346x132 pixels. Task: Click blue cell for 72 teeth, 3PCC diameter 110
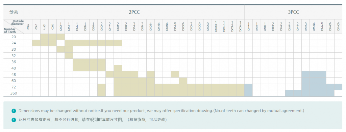tap(248, 87)
